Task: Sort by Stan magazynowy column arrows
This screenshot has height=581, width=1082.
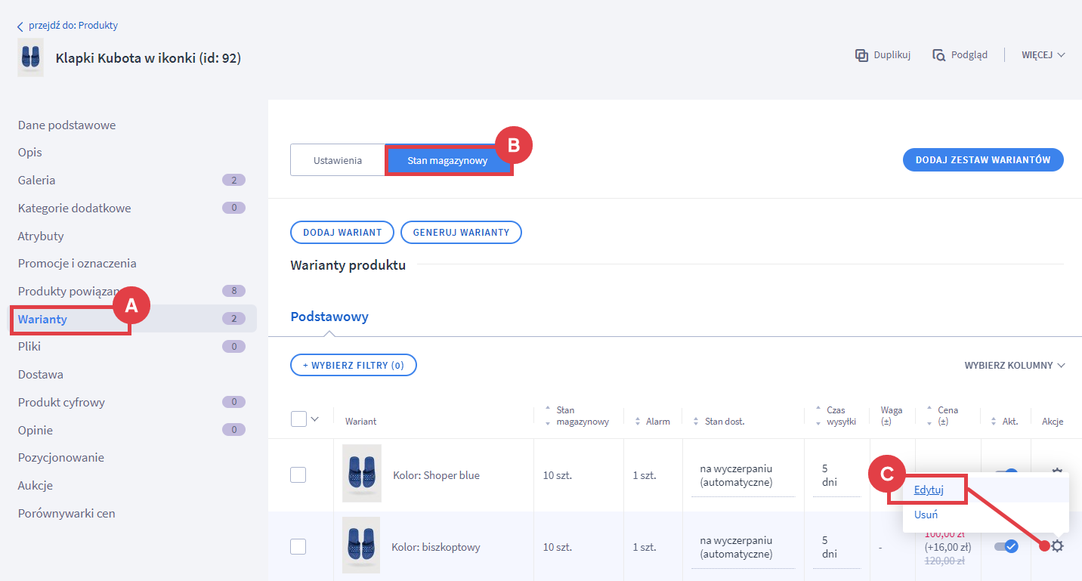Action: point(547,416)
